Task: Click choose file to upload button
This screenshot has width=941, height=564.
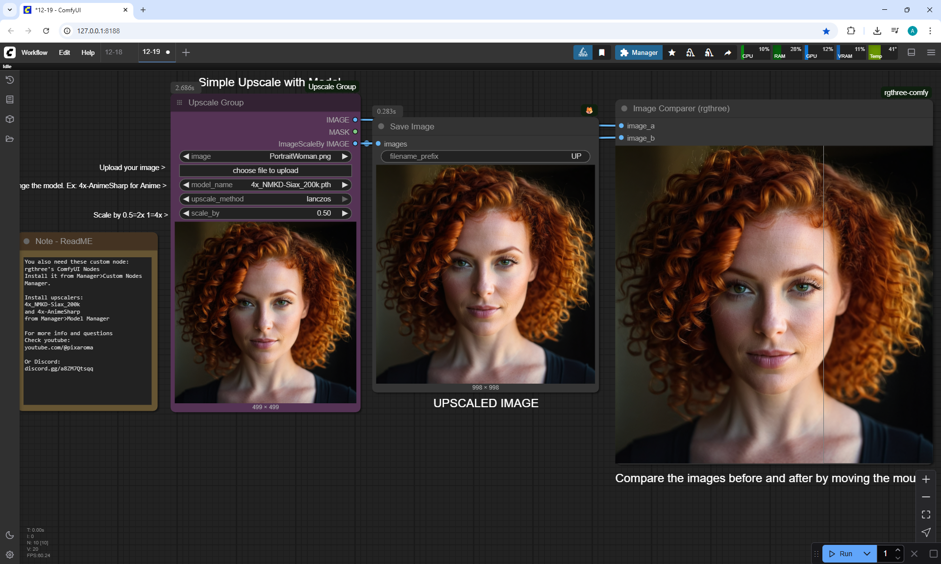Action: 265,171
